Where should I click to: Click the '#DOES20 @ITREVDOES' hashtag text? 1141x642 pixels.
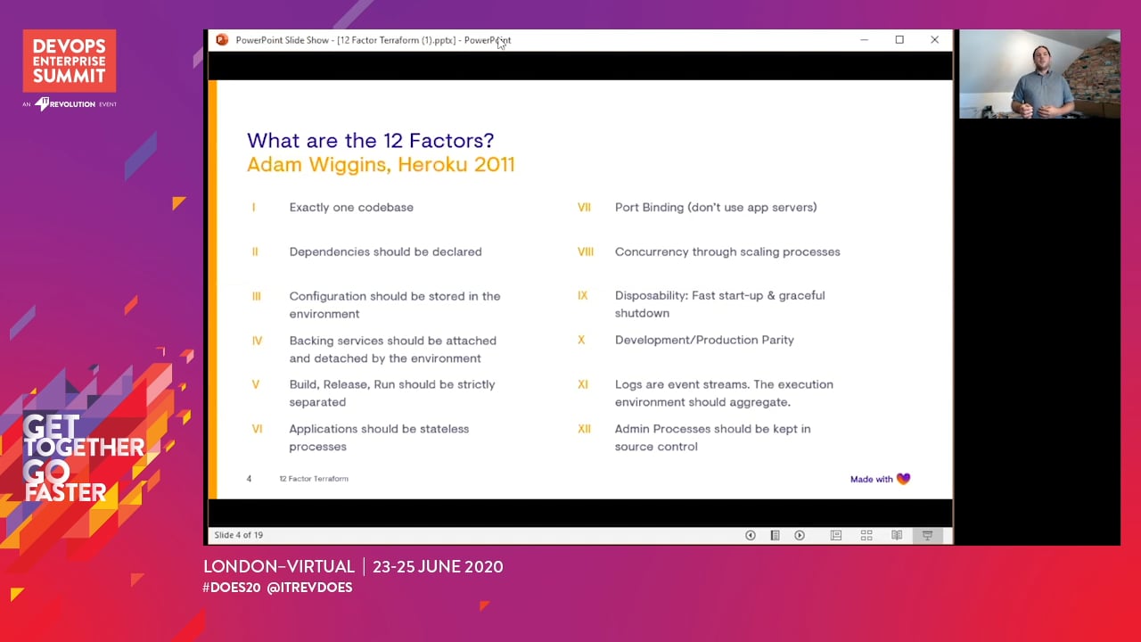pyautogui.click(x=277, y=588)
